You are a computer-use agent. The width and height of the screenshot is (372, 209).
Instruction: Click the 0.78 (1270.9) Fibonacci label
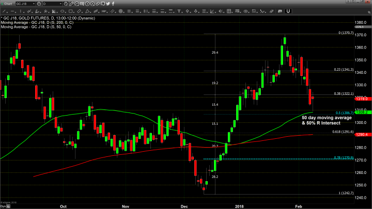pos(344,157)
